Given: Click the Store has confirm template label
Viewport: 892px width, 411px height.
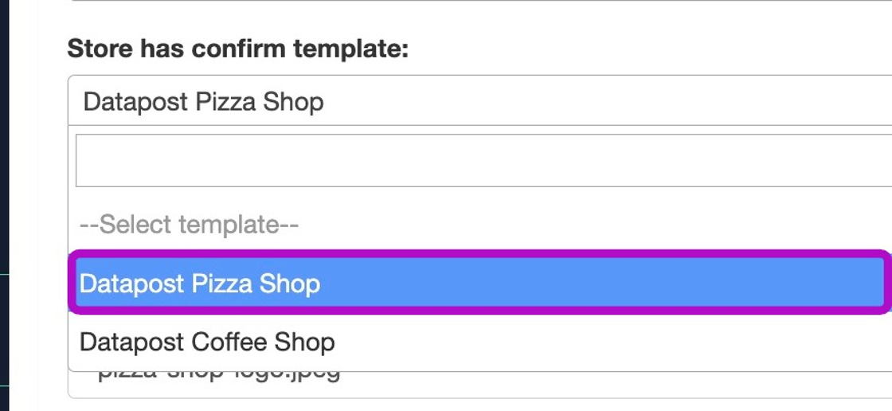Looking at the screenshot, I should click(237, 49).
